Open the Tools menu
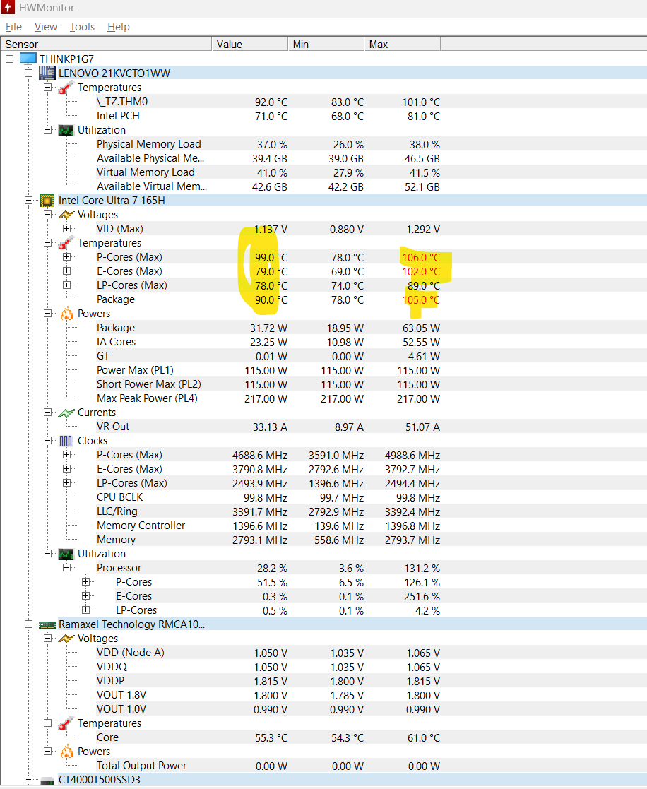This screenshot has width=647, height=789. click(82, 27)
